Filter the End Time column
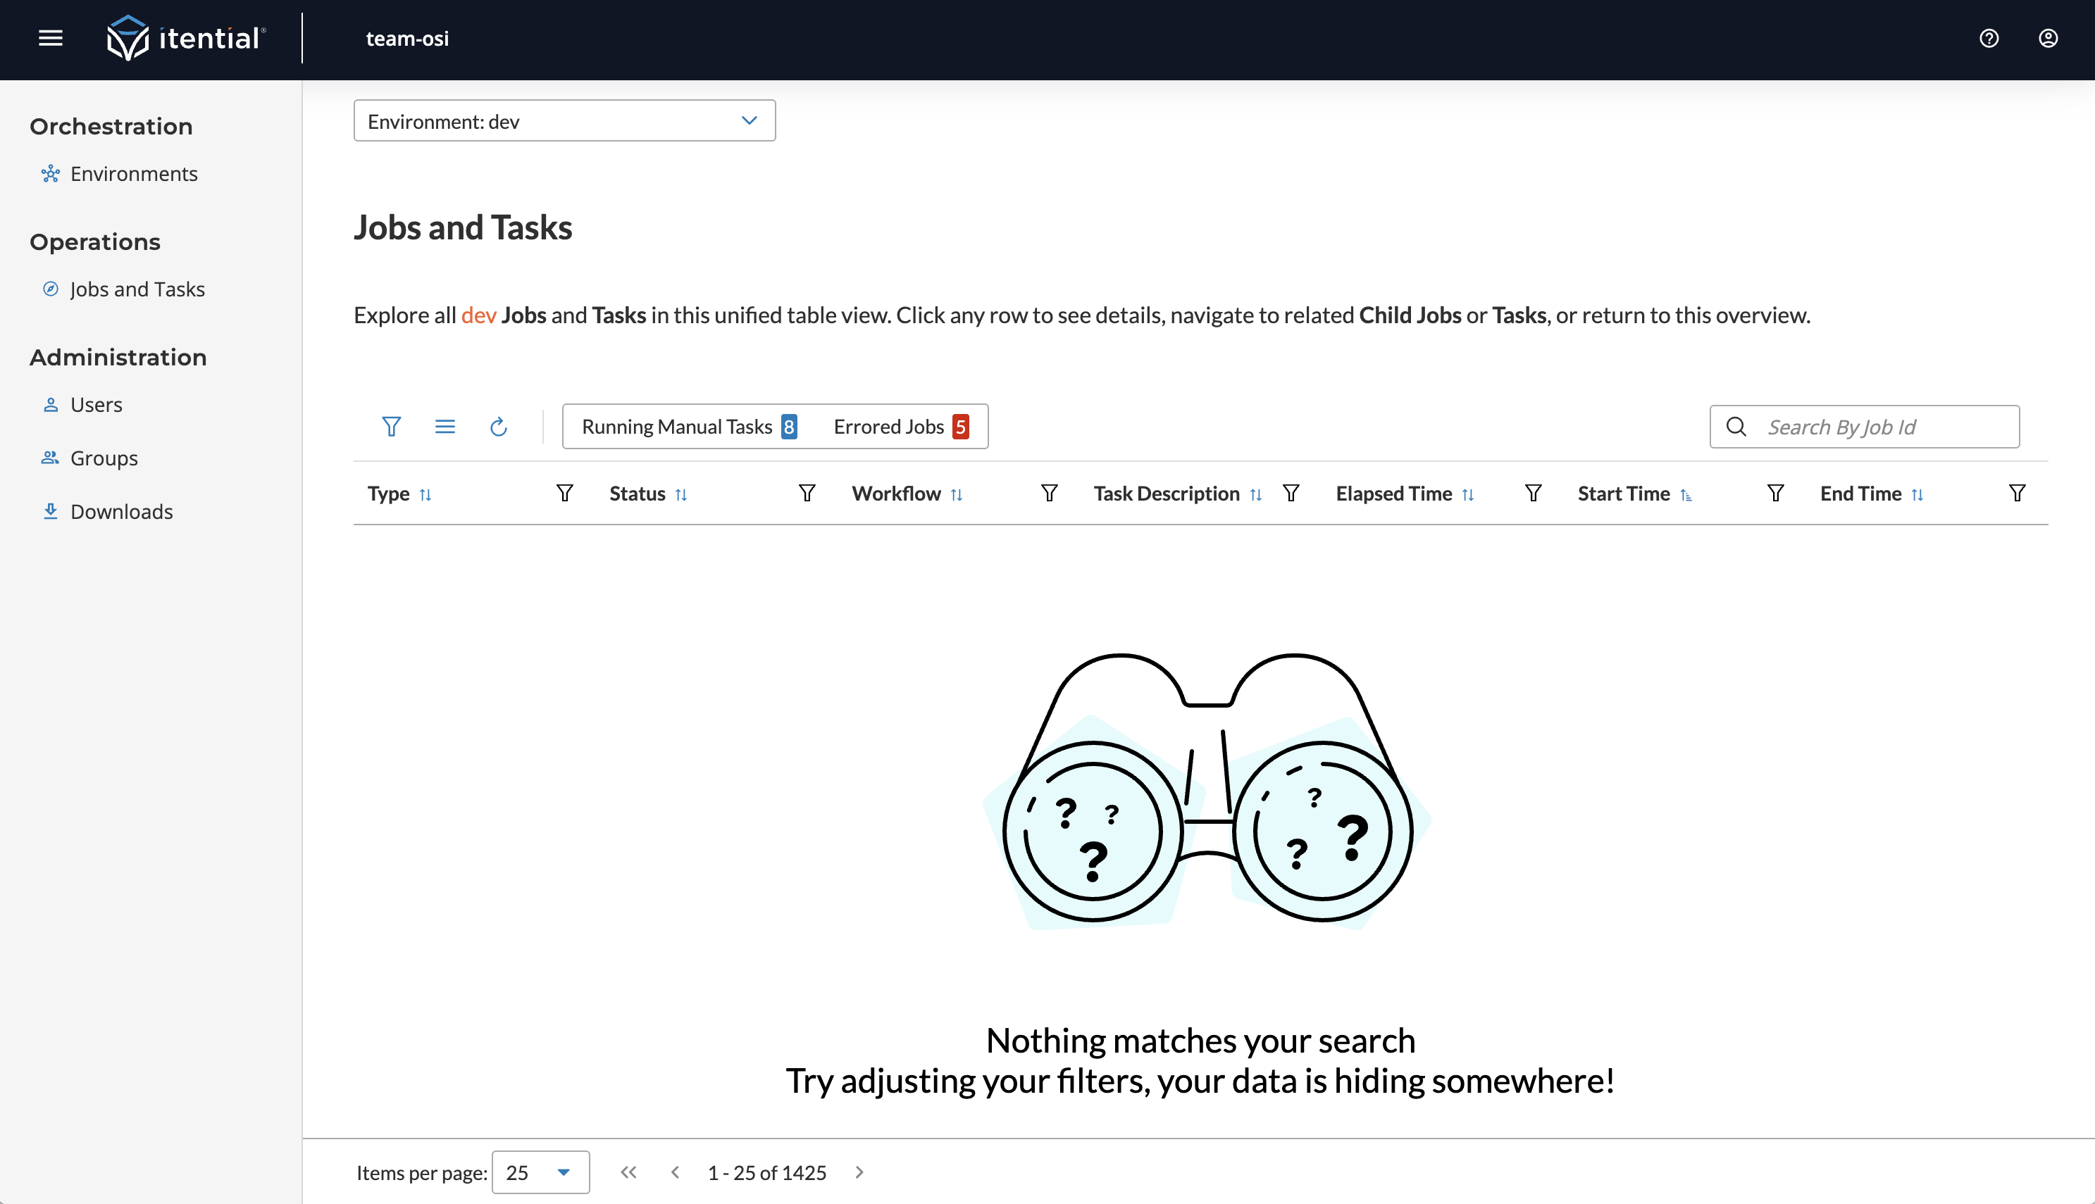The height and width of the screenshot is (1204, 2095). [x=2016, y=494]
